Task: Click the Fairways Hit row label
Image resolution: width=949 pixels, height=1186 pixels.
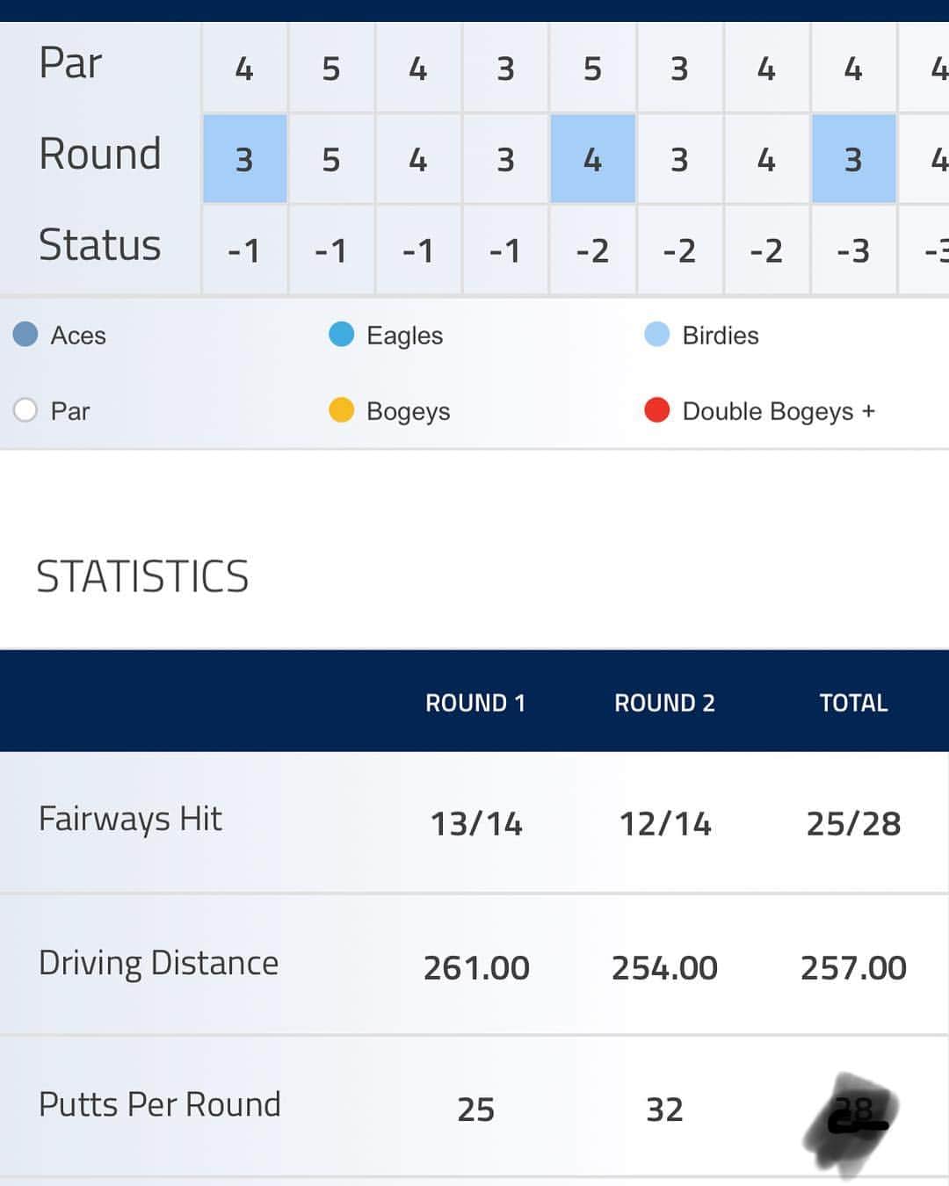Action: [x=130, y=820]
